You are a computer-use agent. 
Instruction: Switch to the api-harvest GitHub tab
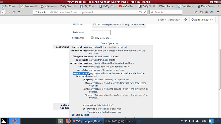coord(49,6)
